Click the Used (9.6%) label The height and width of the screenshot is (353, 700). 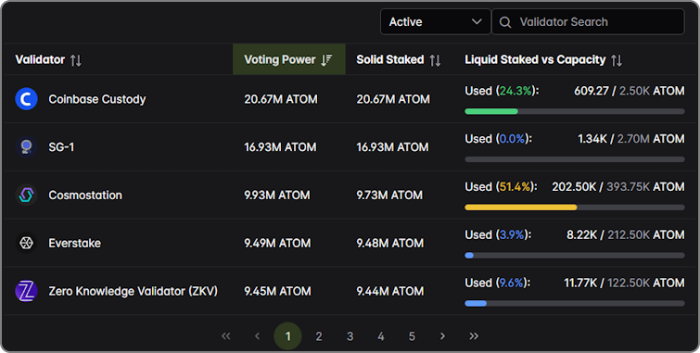click(x=498, y=283)
